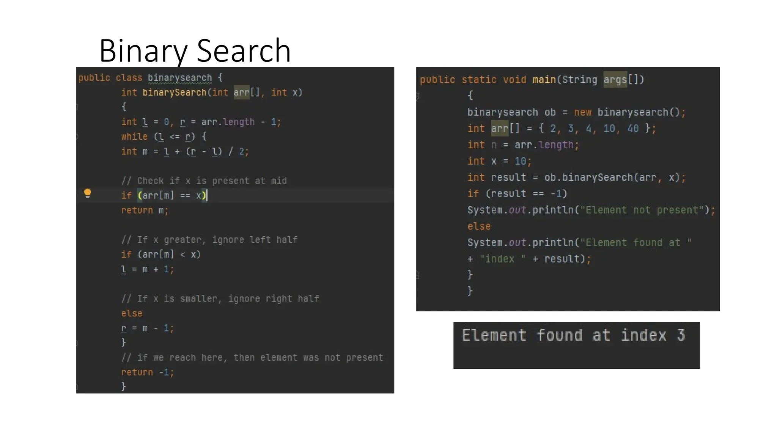Click the 'Check if x is present' comment
Image resolution: width=777 pixels, height=437 pixels.
(204, 181)
